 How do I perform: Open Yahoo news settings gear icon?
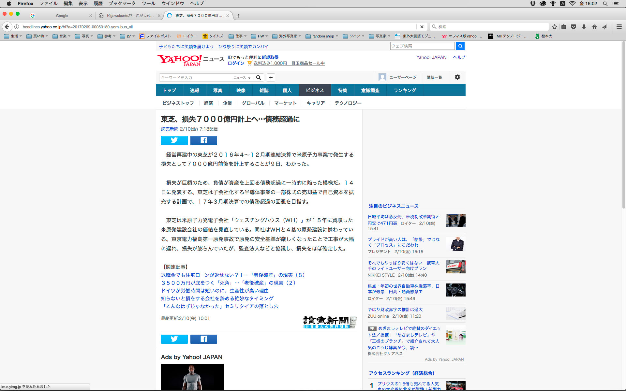[x=457, y=77]
